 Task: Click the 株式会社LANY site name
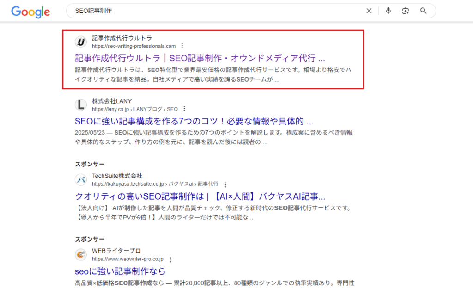[112, 101]
